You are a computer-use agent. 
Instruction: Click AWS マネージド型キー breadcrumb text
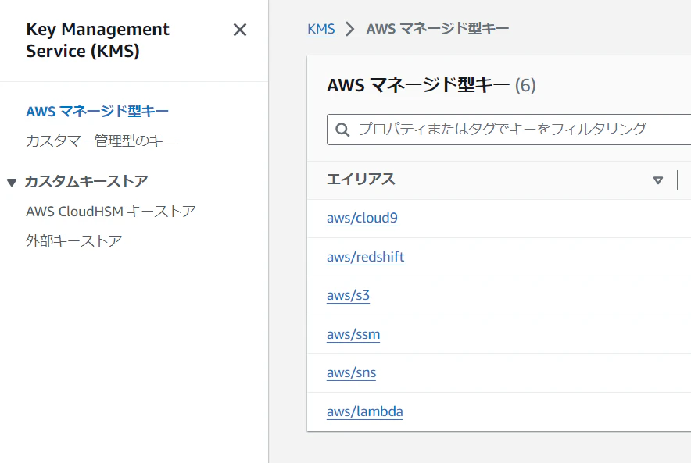[437, 29]
